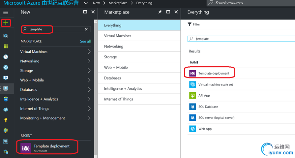This screenshot has height=158, width=295.
Task: Open the highlighted virtual machines sidebar icon
Action: coord(6,88)
